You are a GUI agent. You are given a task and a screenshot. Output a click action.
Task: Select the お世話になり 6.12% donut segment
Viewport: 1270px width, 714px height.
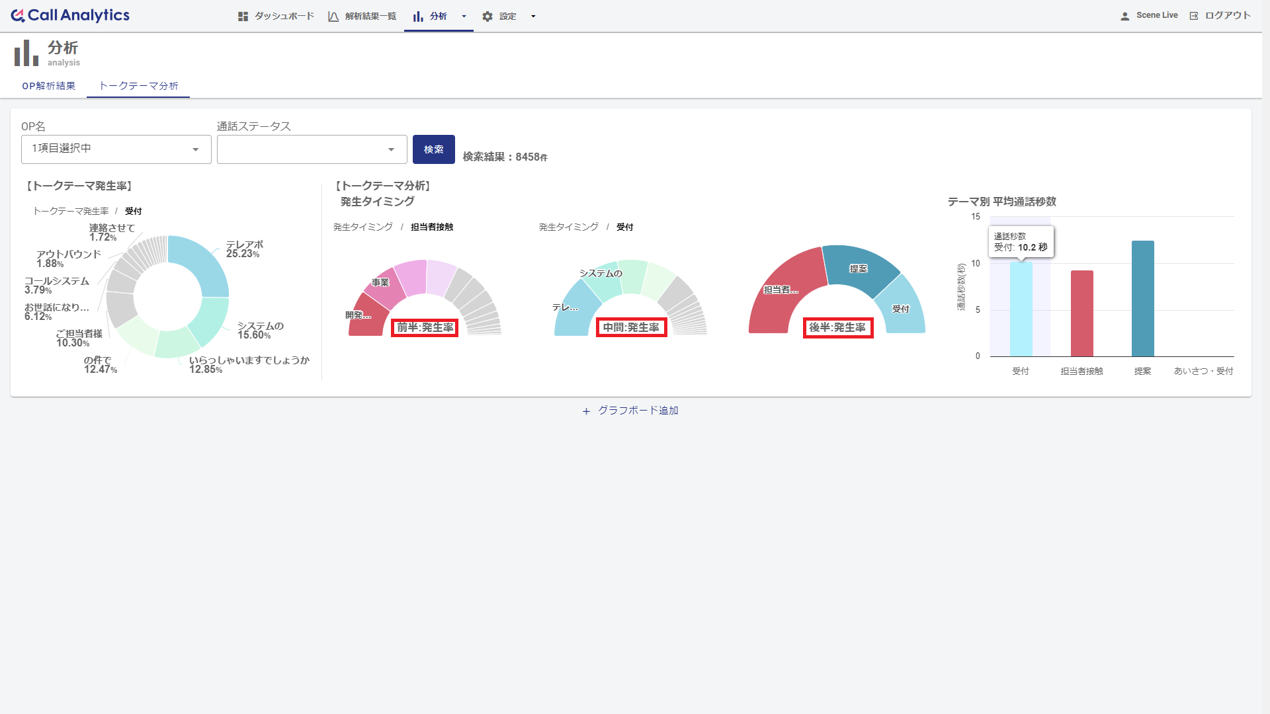click(120, 282)
